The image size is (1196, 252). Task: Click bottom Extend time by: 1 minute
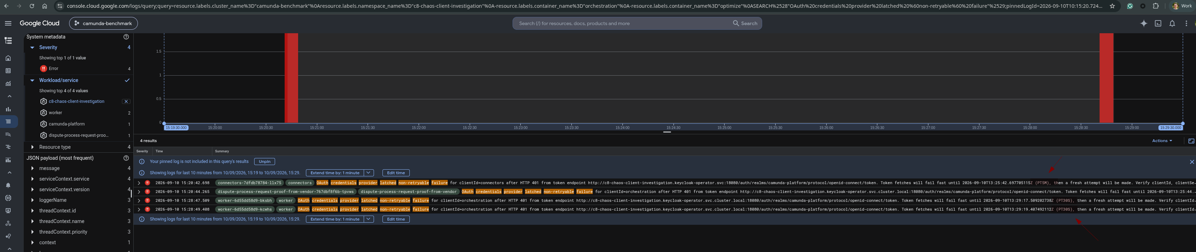pos(335,219)
